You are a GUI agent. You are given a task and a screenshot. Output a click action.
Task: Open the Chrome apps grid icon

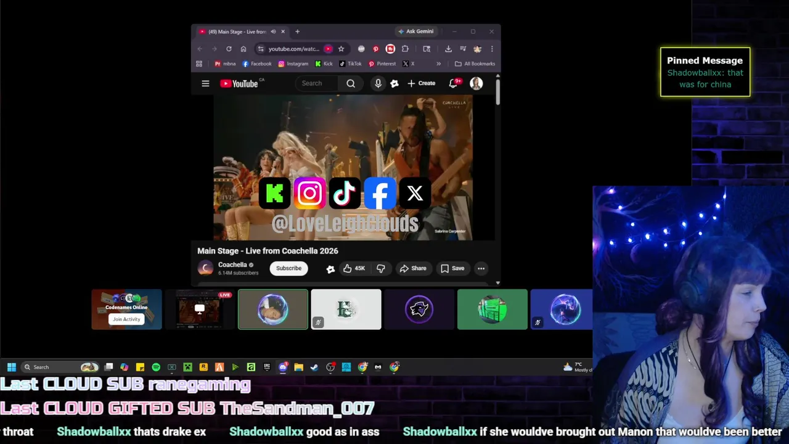pos(199,64)
